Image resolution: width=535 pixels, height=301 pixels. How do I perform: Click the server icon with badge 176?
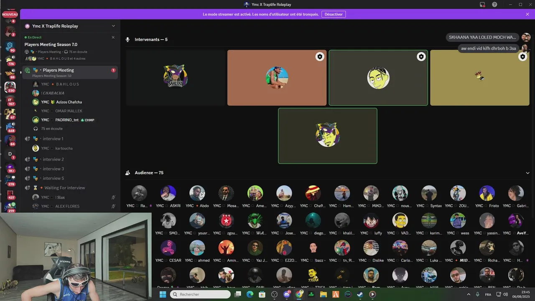10,60
